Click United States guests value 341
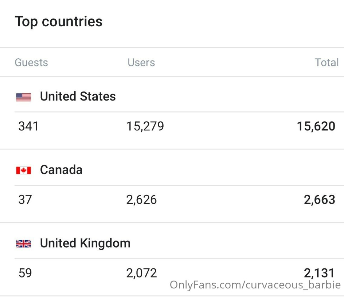Viewport: 344px width, 303px height. 28,126
